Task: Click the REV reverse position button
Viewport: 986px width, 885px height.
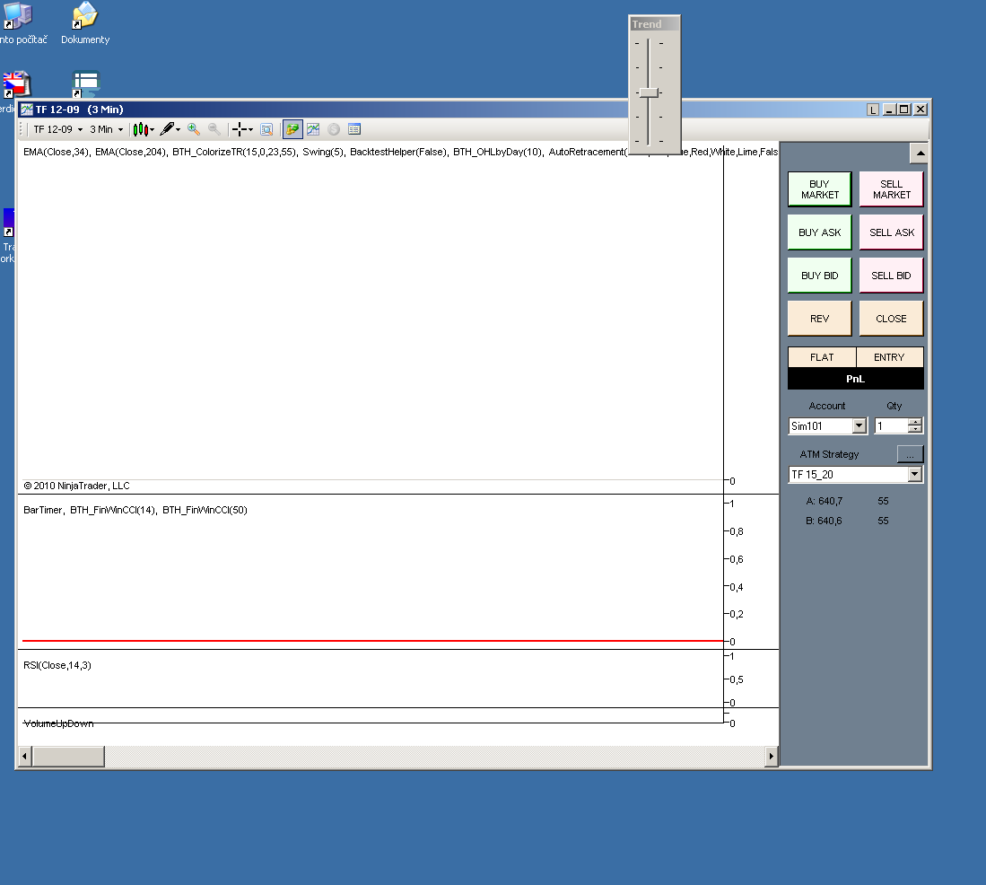Action: (819, 319)
